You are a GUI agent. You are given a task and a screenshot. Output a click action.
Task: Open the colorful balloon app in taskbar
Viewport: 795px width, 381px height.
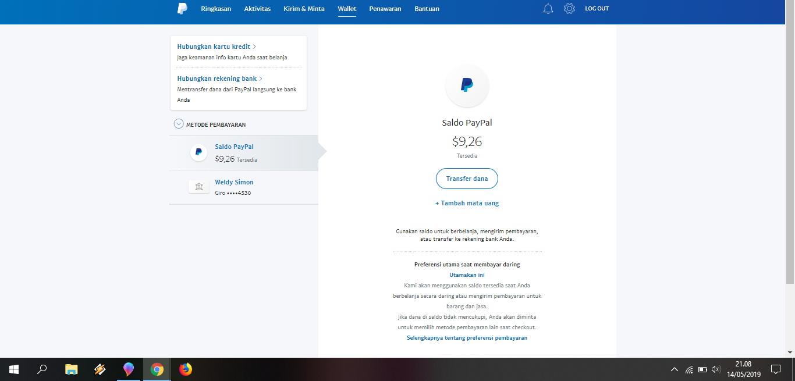129,369
